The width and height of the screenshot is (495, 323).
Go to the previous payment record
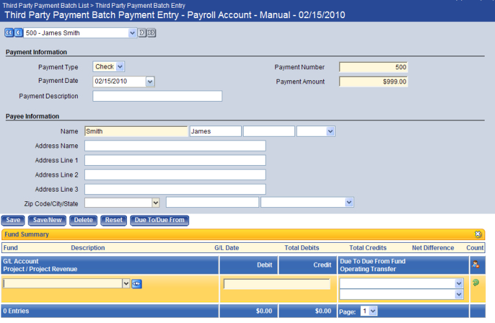pyautogui.click(x=19, y=32)
